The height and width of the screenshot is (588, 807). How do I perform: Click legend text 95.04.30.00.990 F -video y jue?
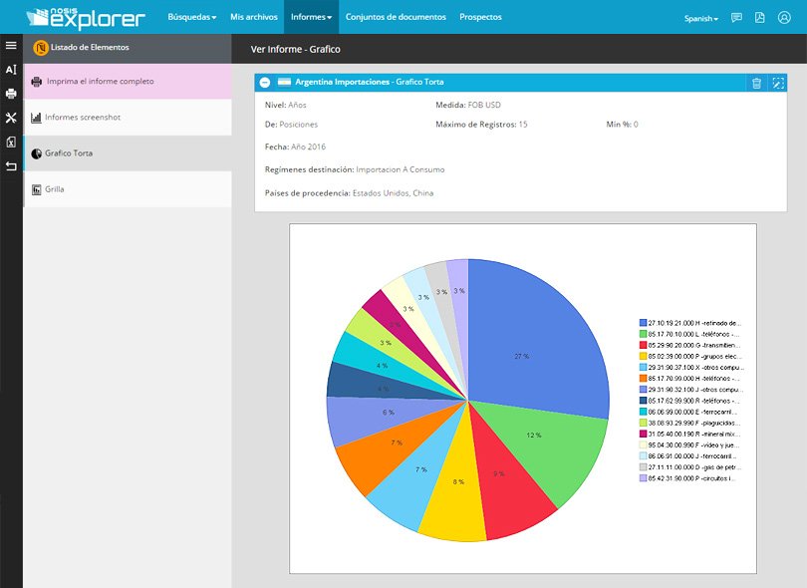click(693, 445)
